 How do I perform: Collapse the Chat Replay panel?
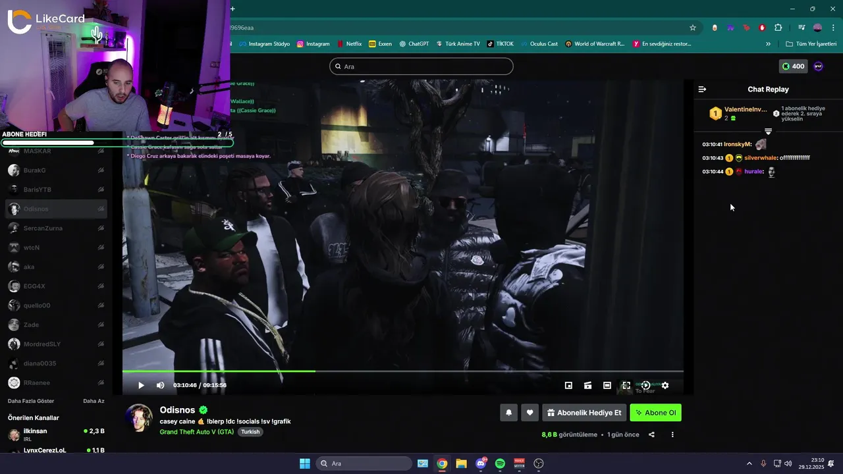[x=702, y=89]
